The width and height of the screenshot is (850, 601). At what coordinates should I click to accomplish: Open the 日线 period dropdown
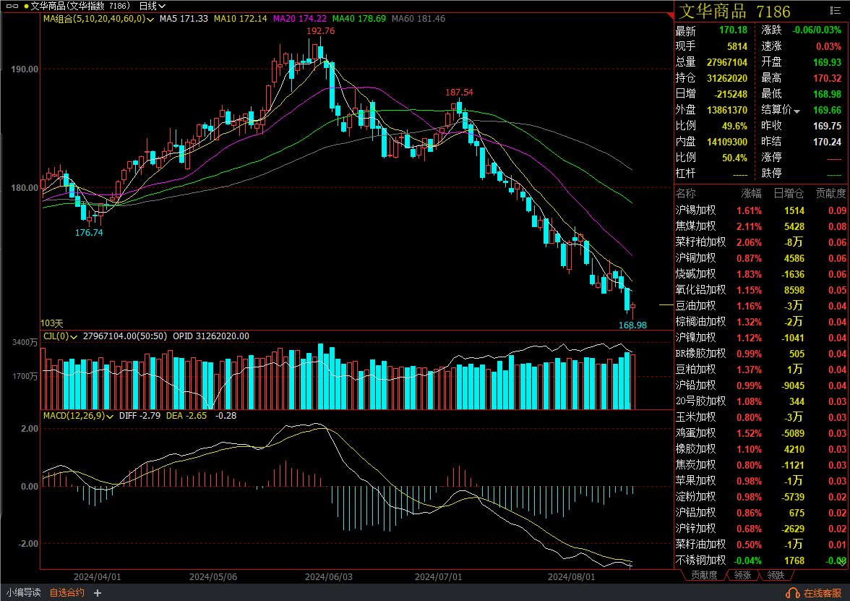(x=153, y=6)
